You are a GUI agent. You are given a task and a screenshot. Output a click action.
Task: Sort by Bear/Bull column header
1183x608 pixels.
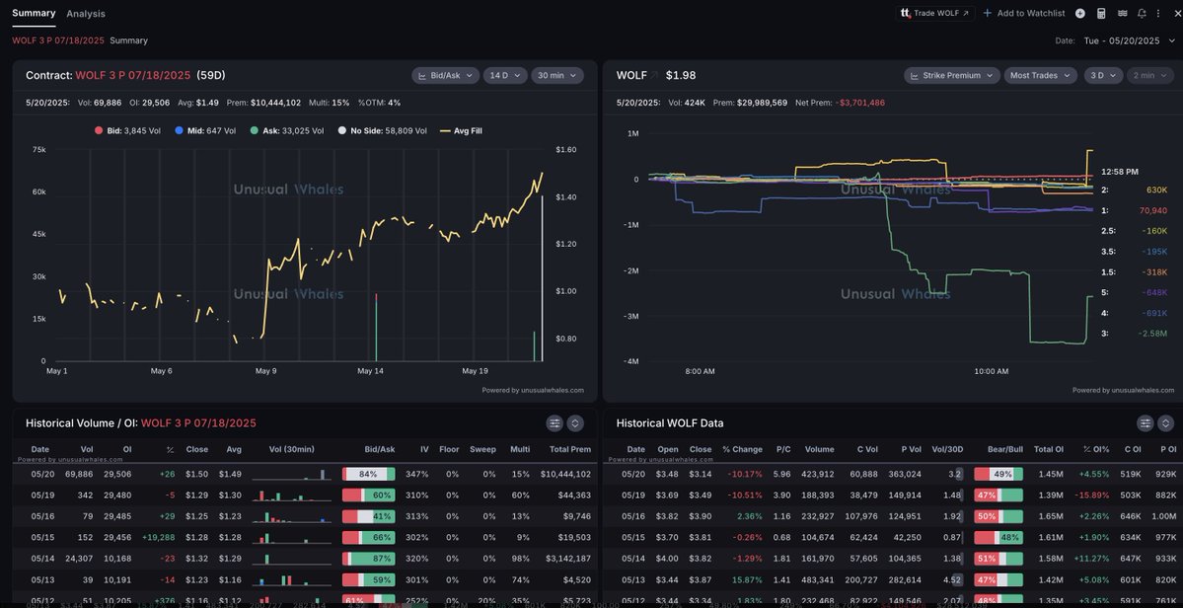pos(1005,449)
